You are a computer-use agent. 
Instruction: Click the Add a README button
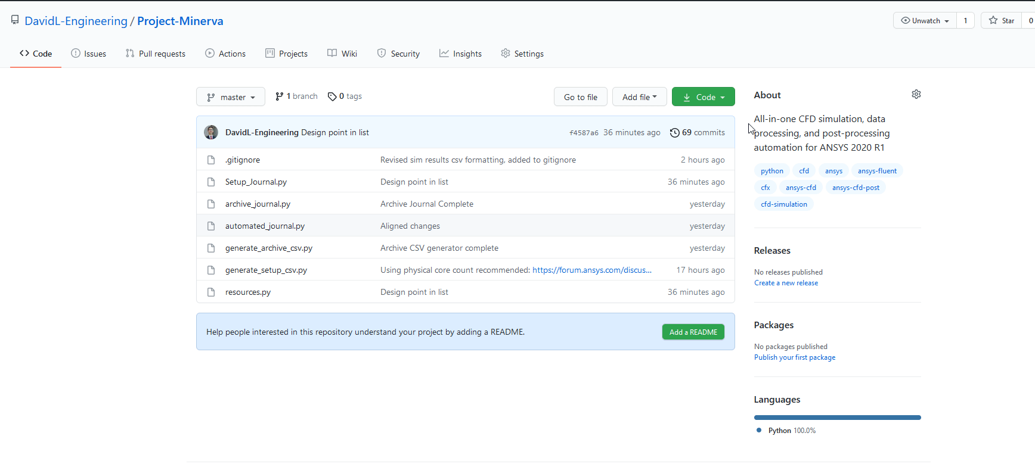[x=693, y=332]
